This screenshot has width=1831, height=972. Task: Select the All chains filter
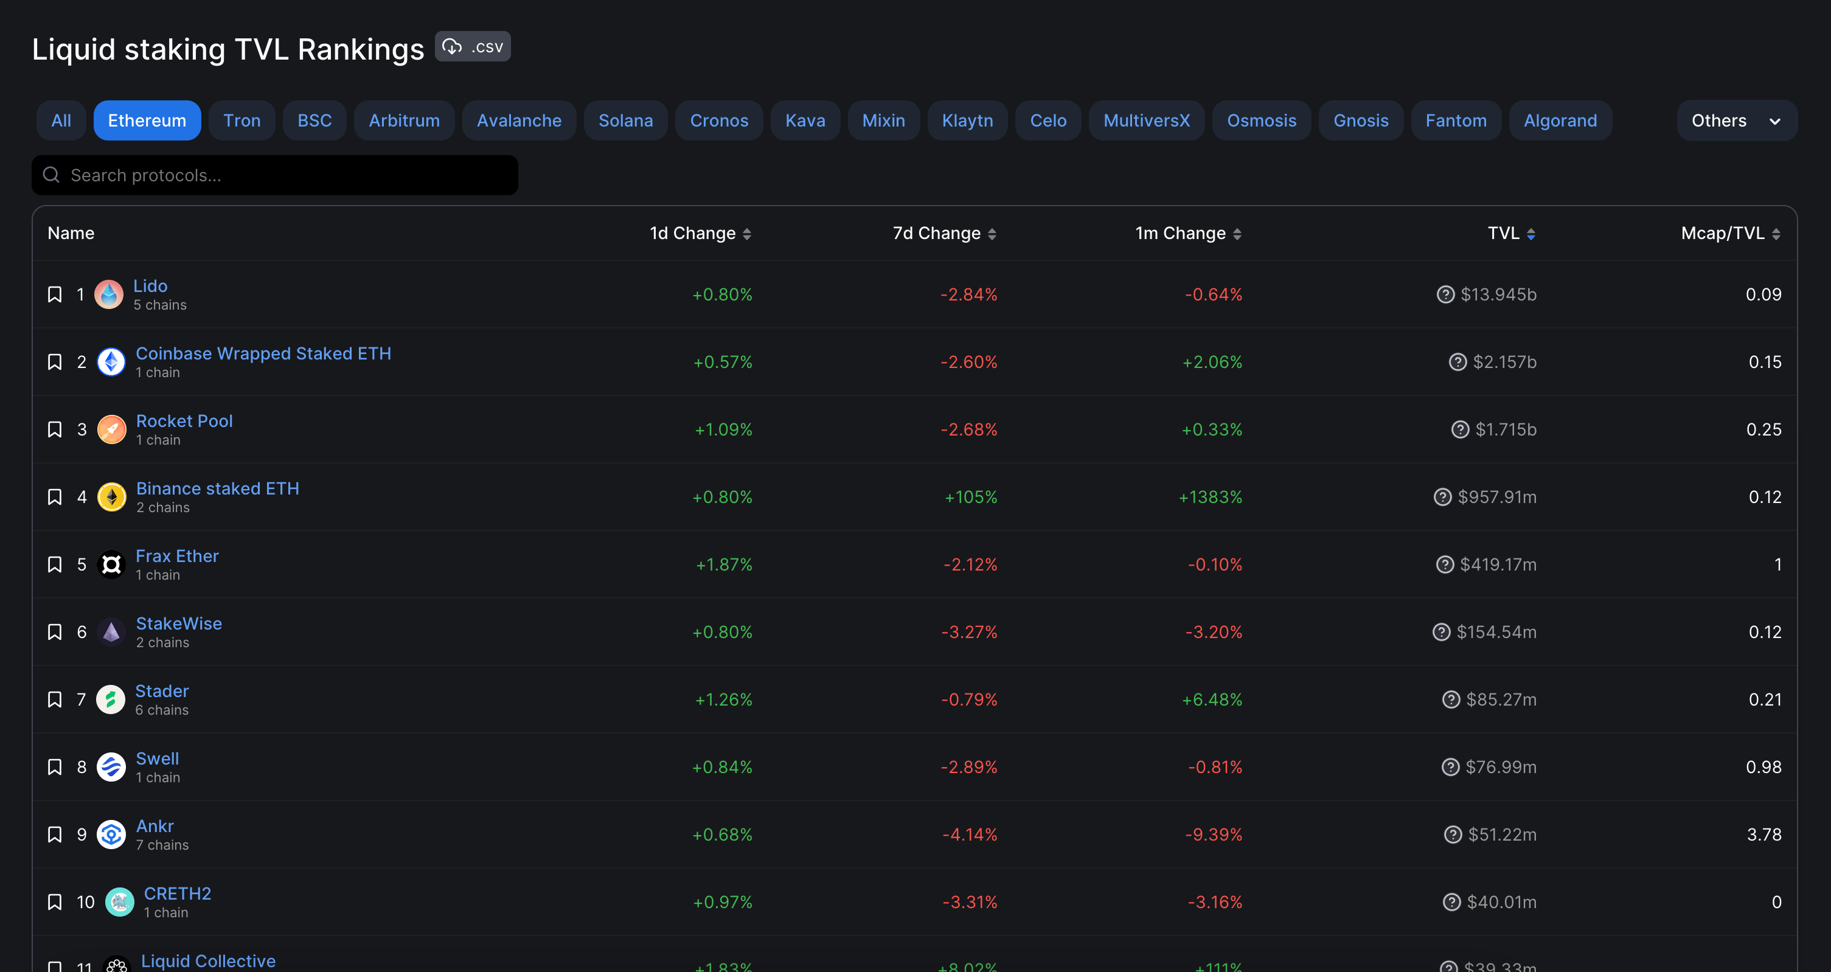(60, 120)
